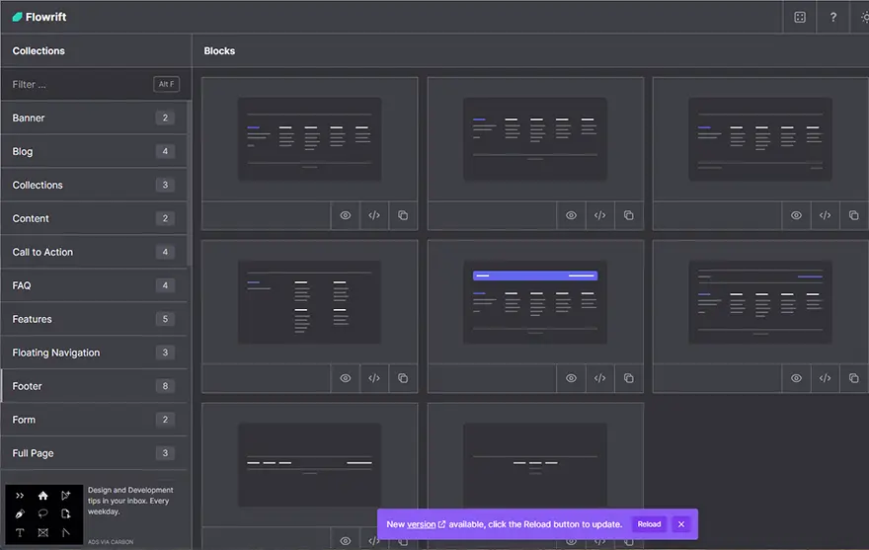Copy the purple banner footer block

(x=628, y=378)
